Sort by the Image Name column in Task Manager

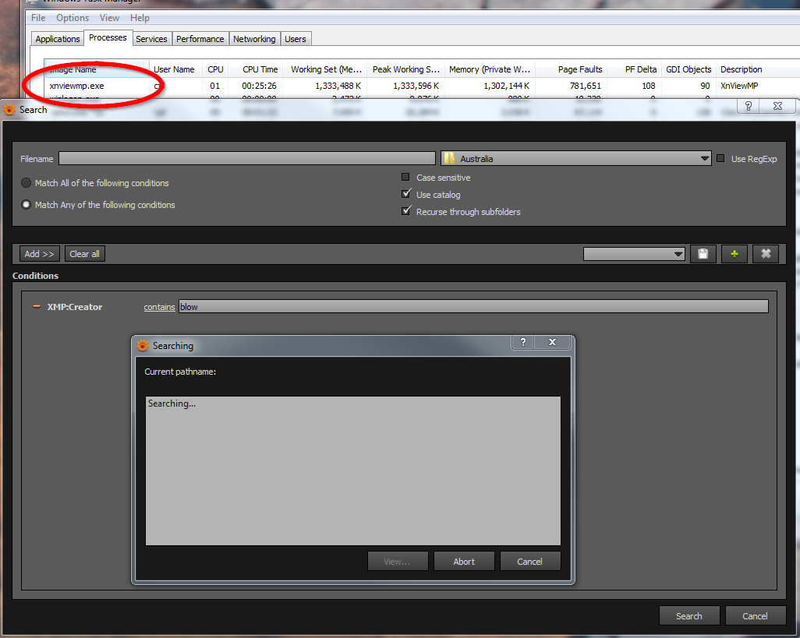click(x=97, y=69)
